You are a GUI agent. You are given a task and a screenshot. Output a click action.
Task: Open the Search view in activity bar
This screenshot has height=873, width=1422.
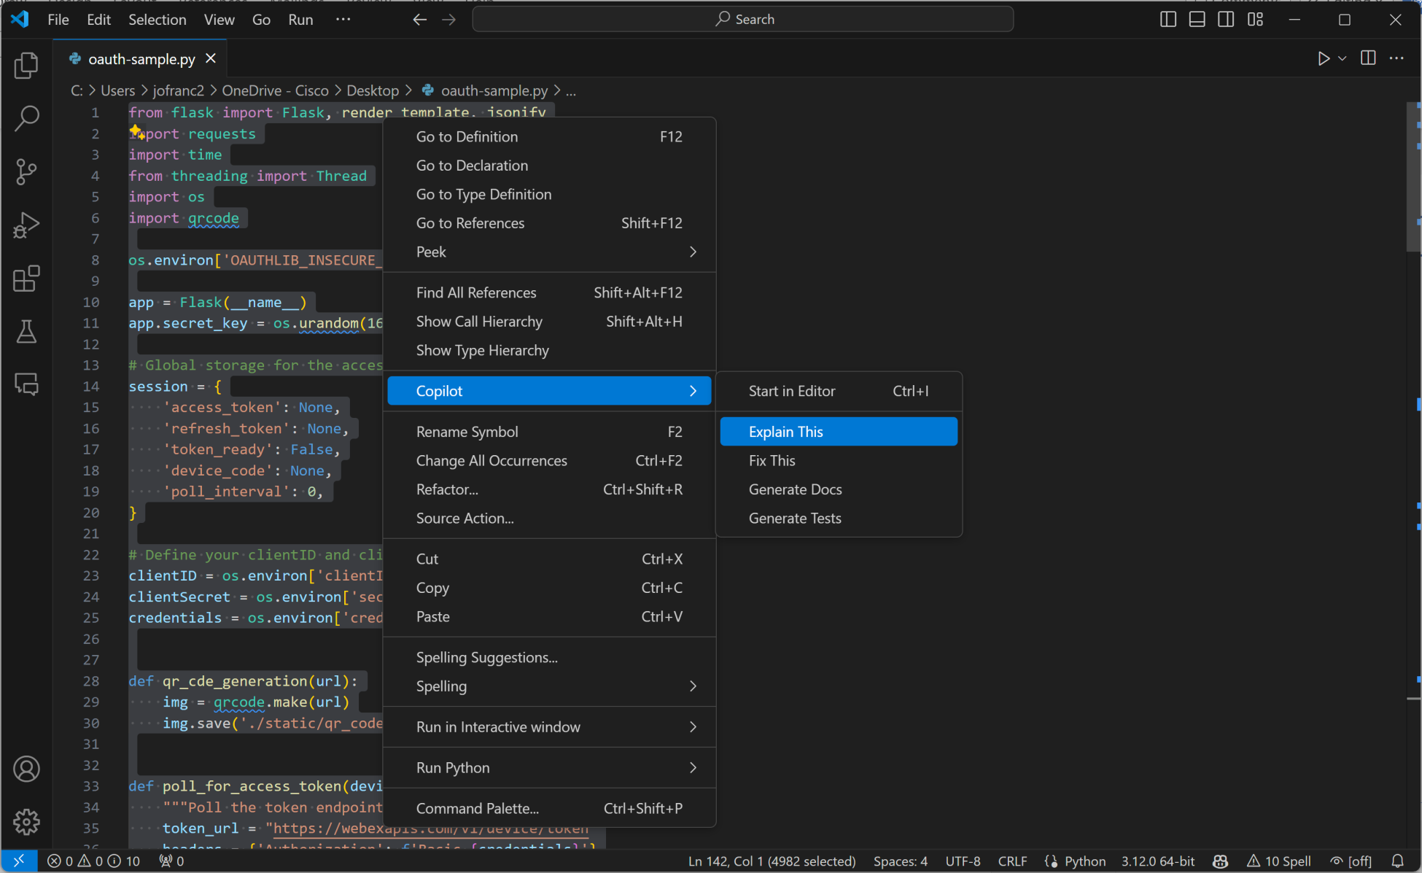click(26, 118)
